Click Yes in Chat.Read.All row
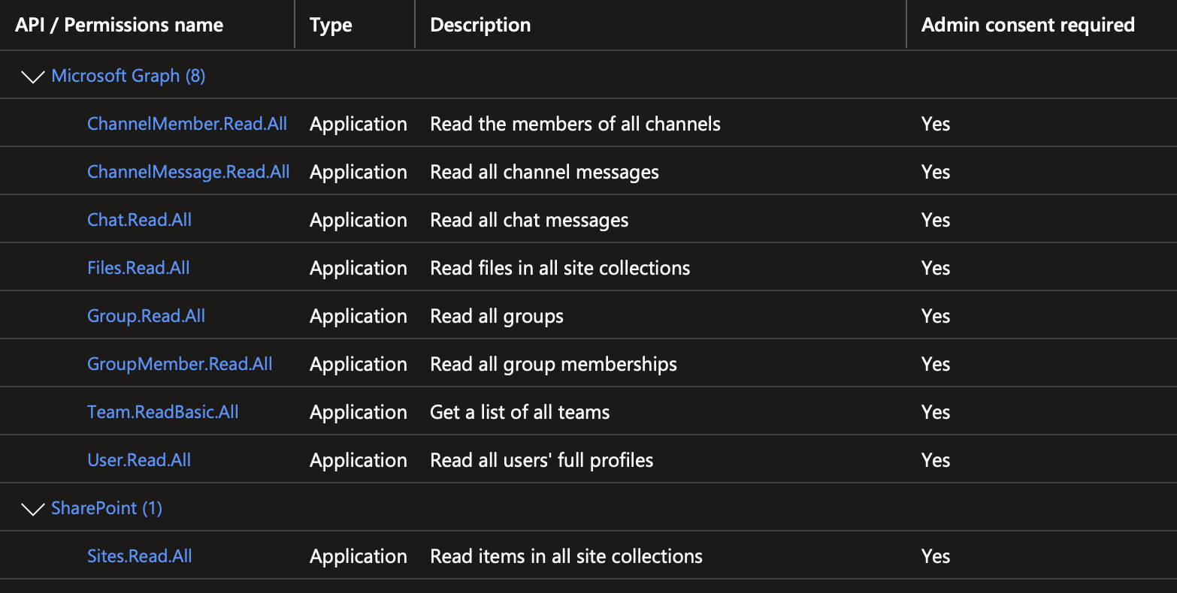 point(936,220)
